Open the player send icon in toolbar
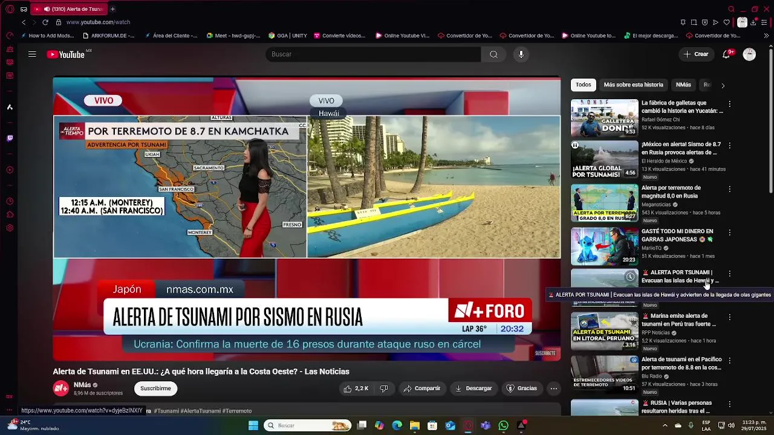This screenshot has height=435, width=774. [715, 22]
